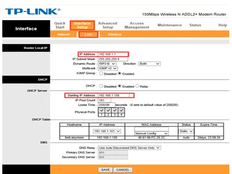Switch to Advanced Setup tab

pos(108,25)
